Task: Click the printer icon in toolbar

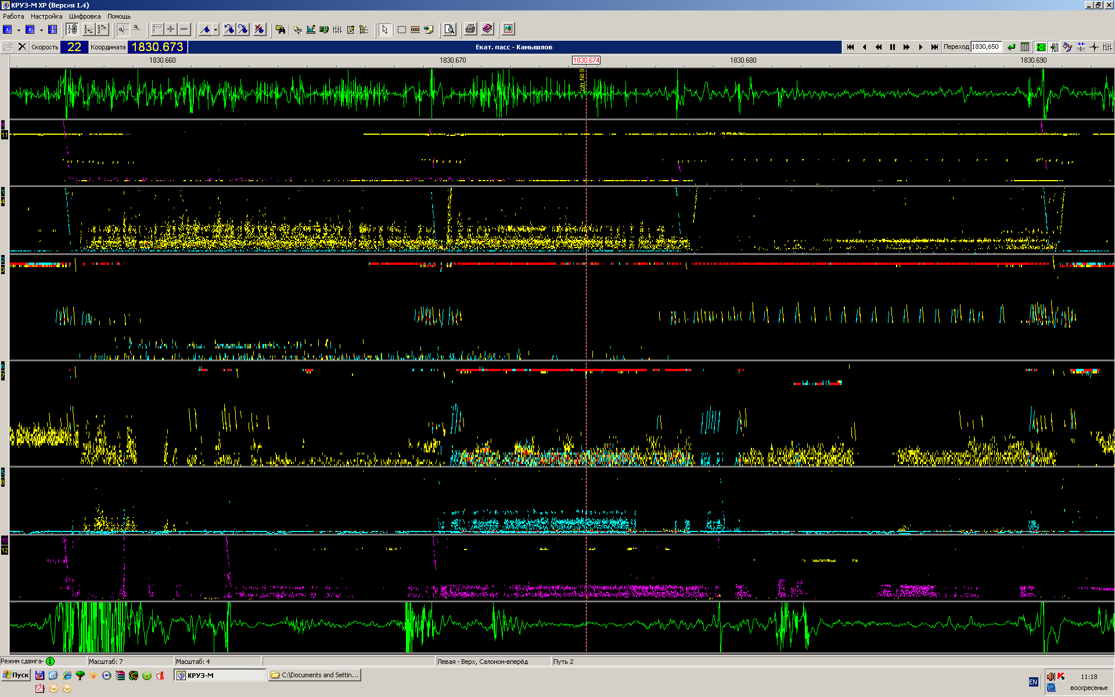Action: [x=470, y=29]
